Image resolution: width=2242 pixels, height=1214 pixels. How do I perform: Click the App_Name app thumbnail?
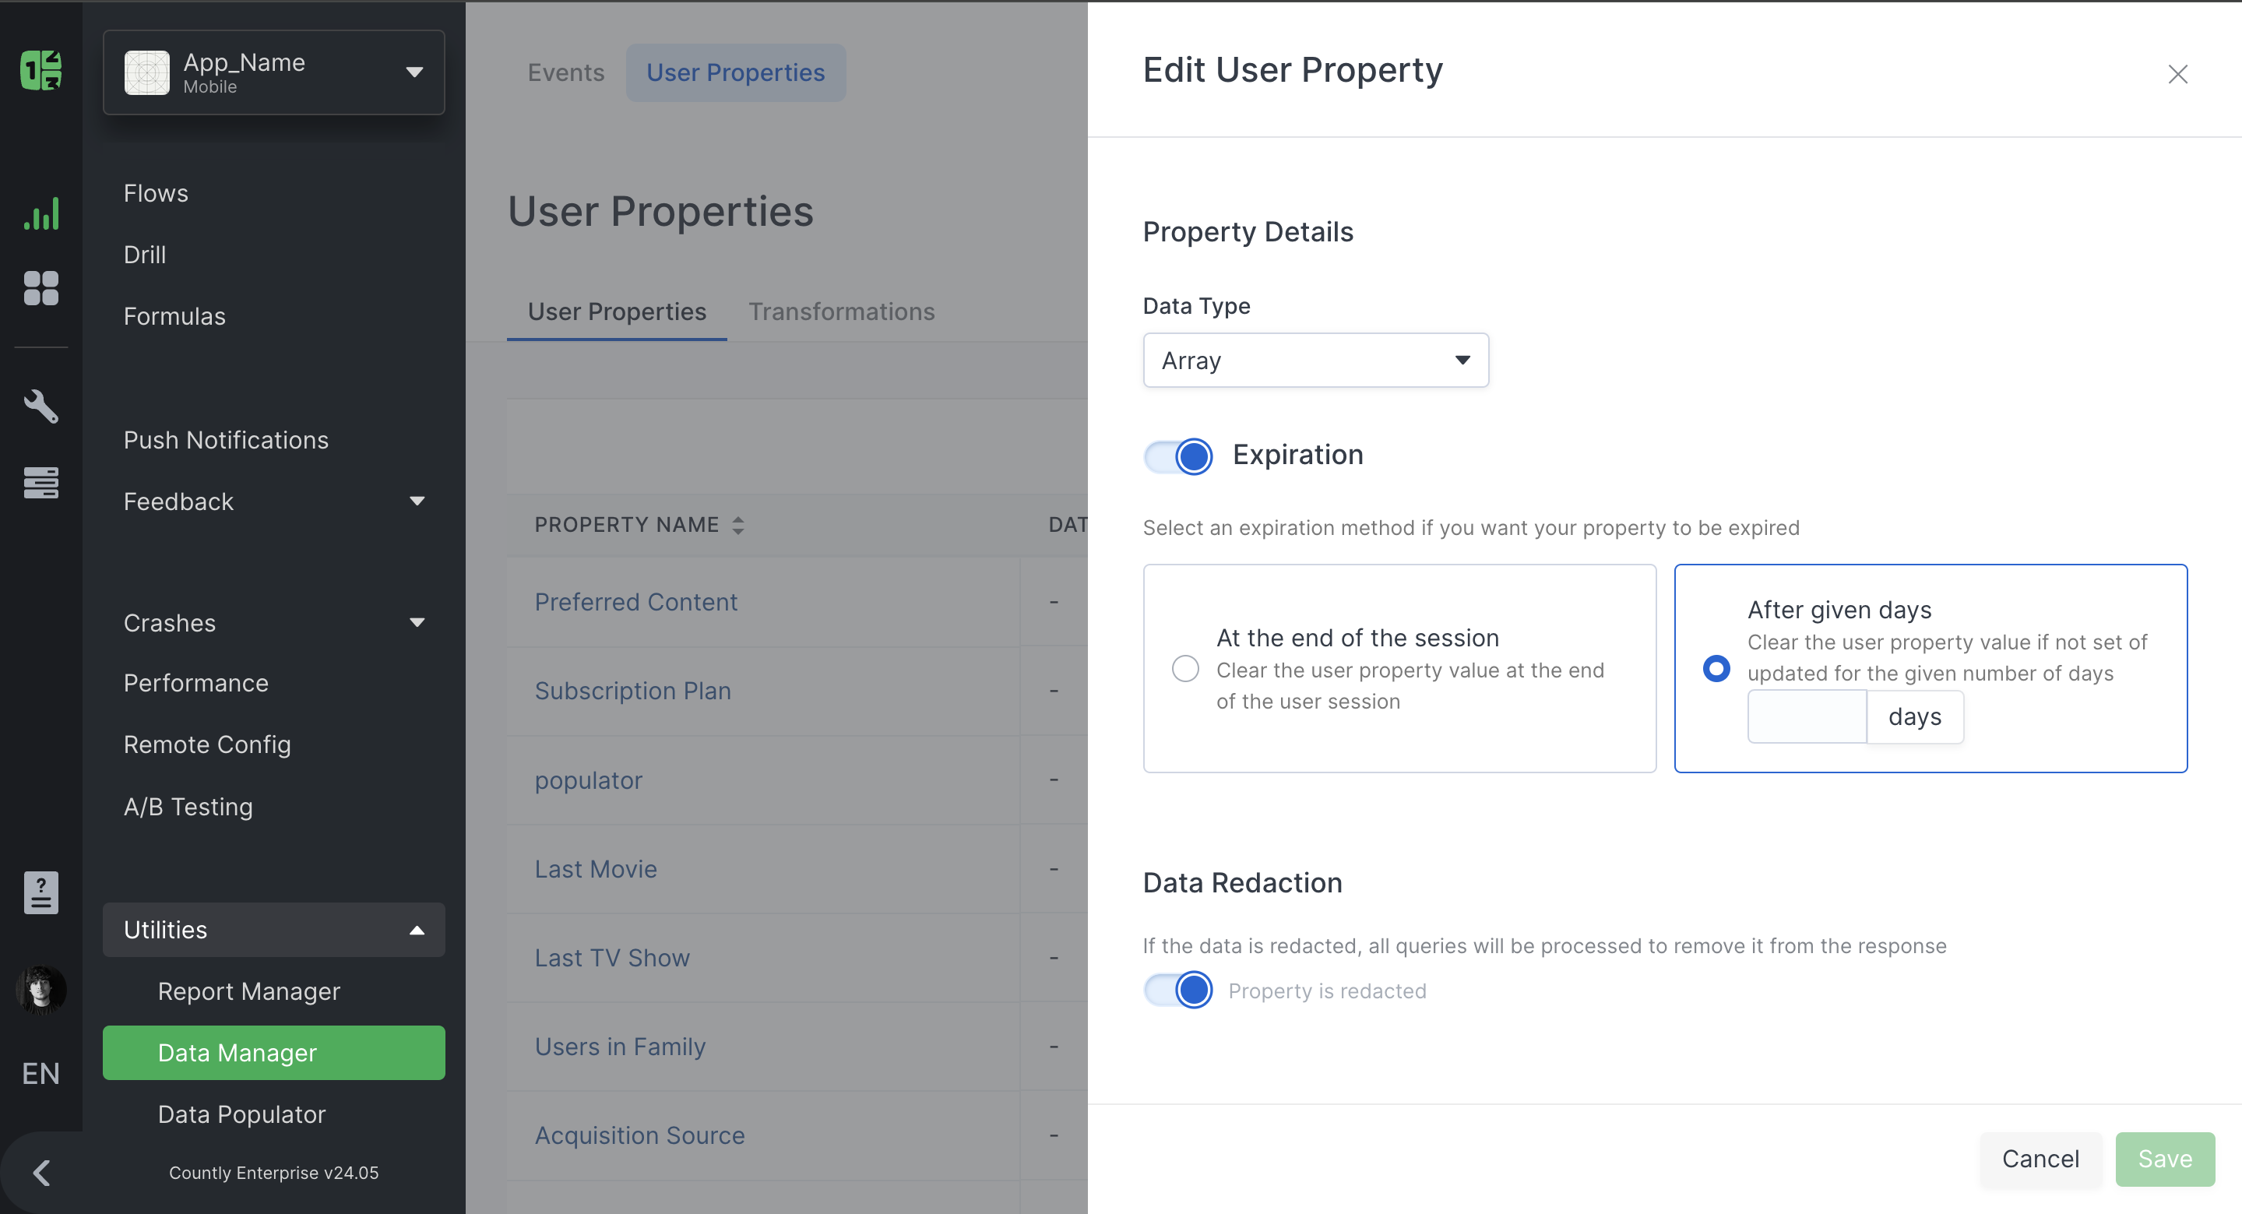click(147, 72)
